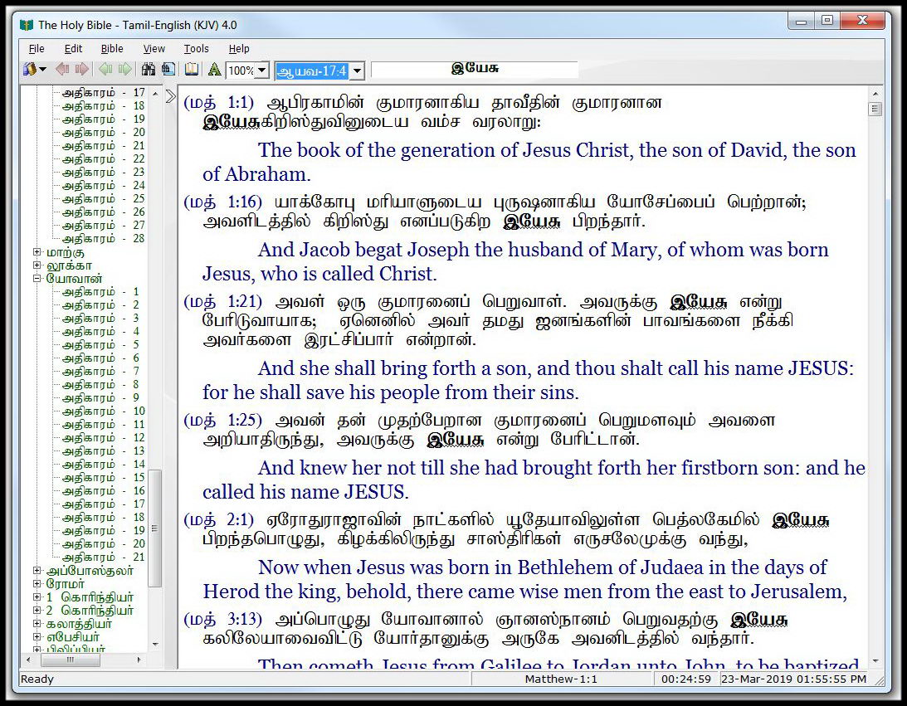Click verse reference (மத் 2:1)

[x=218, y=520]
